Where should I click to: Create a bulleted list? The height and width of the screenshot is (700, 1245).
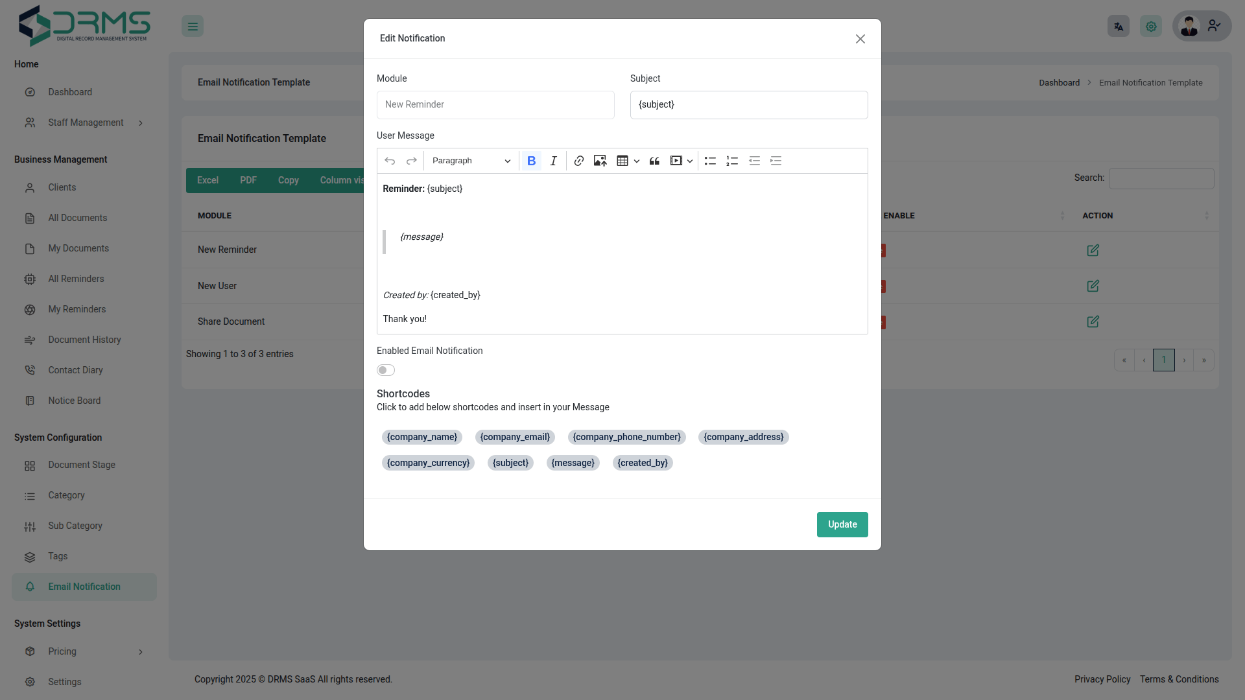tap(710, 161)
